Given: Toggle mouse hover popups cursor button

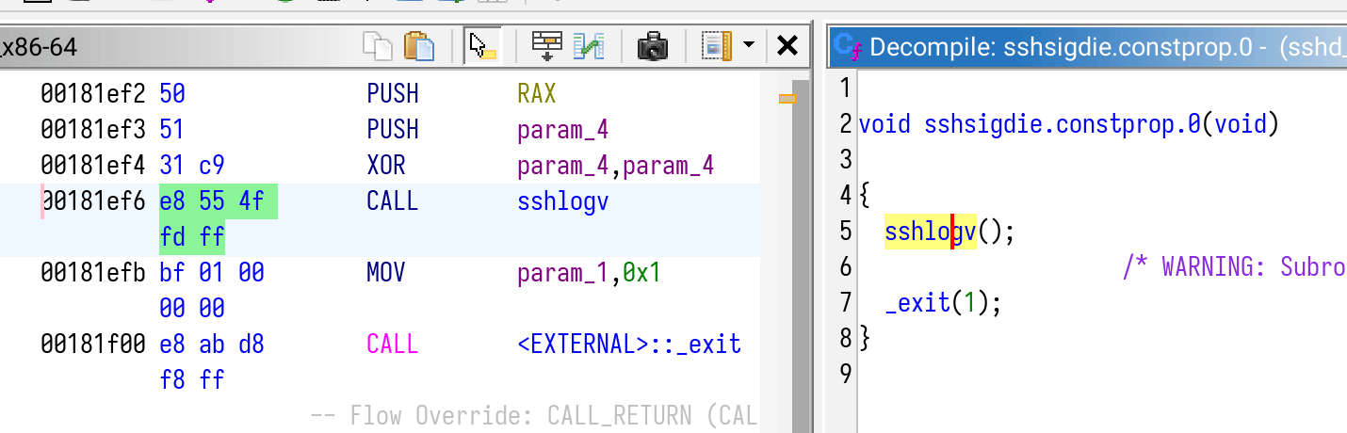Looking at the screenshot, I should (x=482, y=46).
